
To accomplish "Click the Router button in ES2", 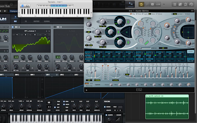I will (191, 51).
